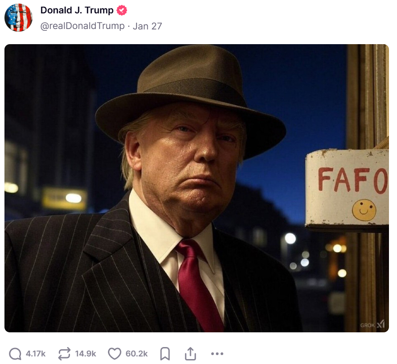397x364 pixels.
Task: Open the flag-painted profile avatar
Action: coord(18,17)
